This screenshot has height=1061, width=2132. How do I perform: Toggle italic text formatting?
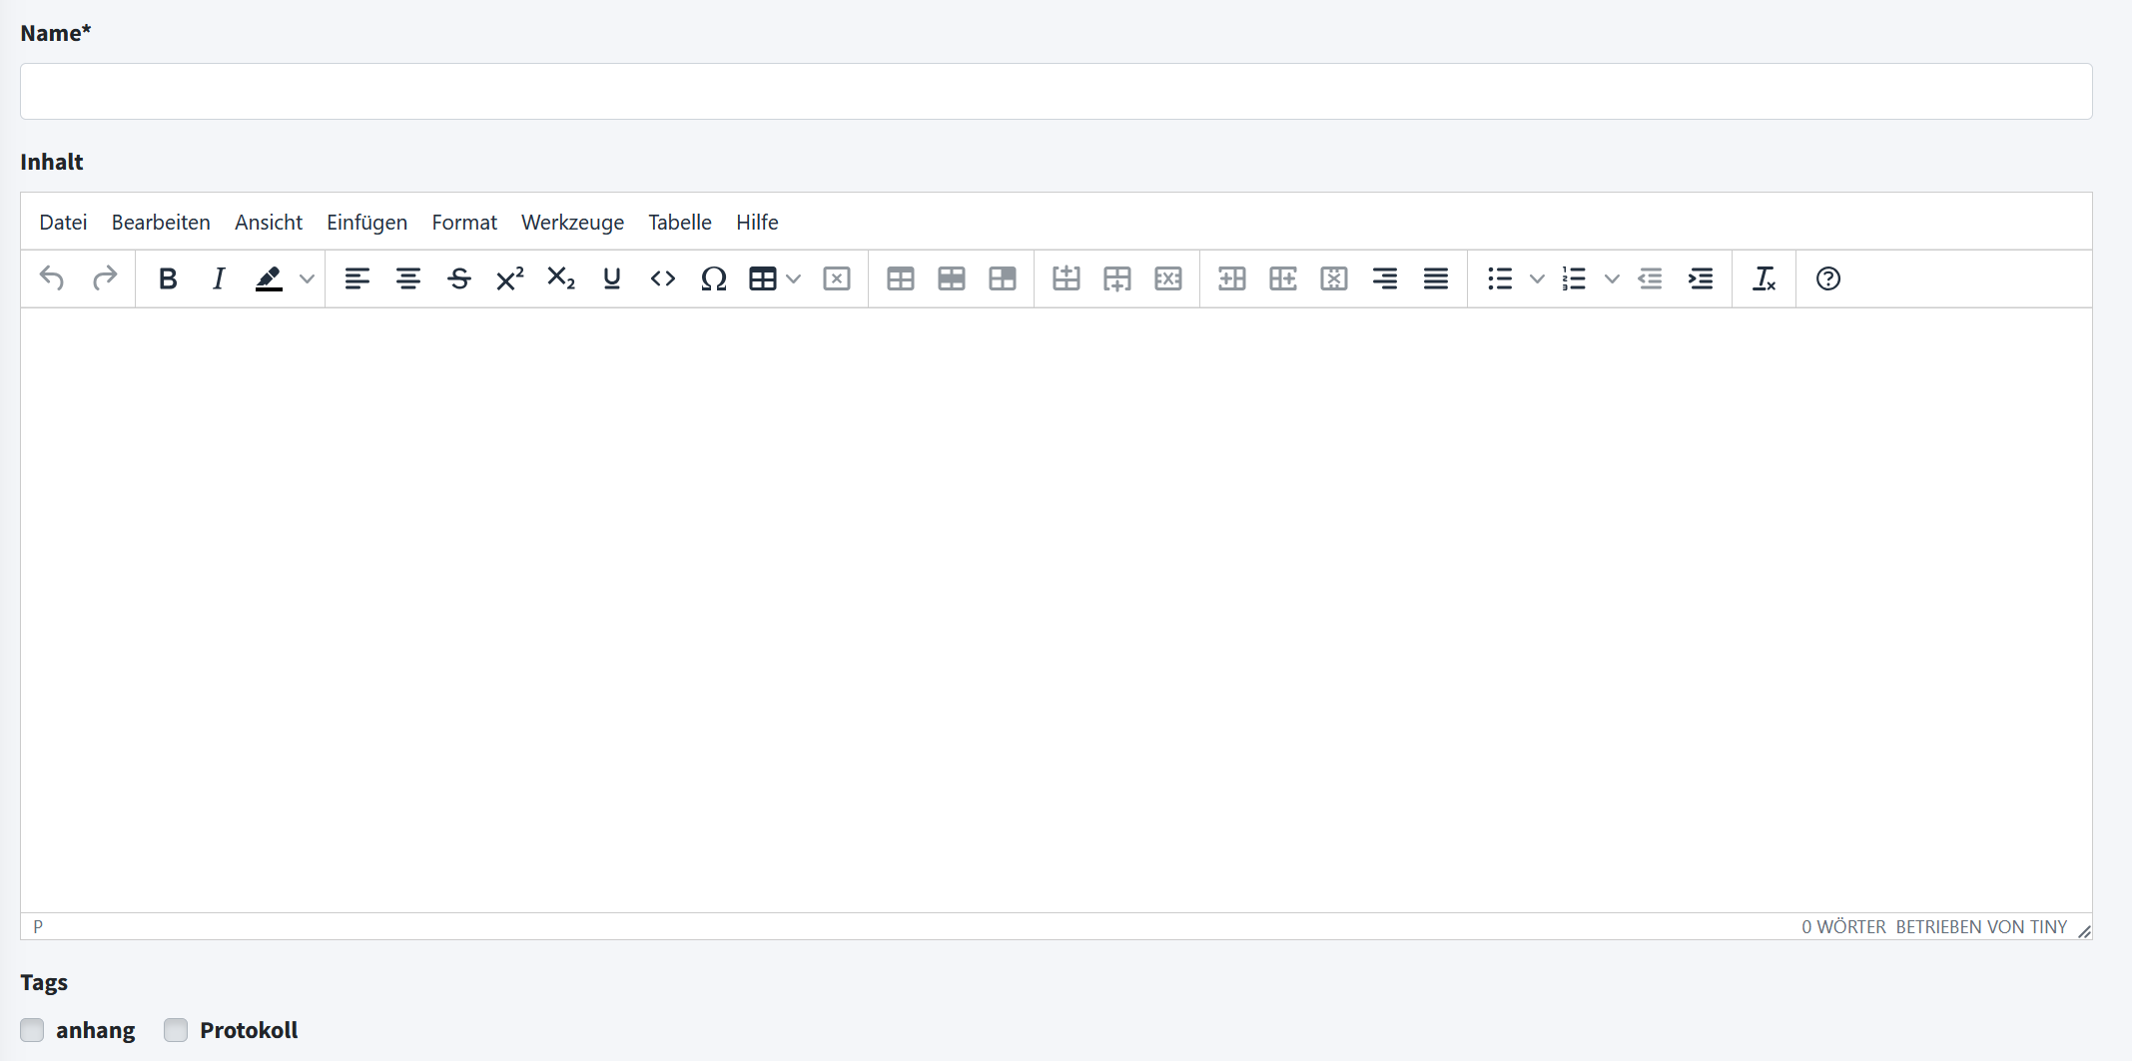click(x=219, y=278)
